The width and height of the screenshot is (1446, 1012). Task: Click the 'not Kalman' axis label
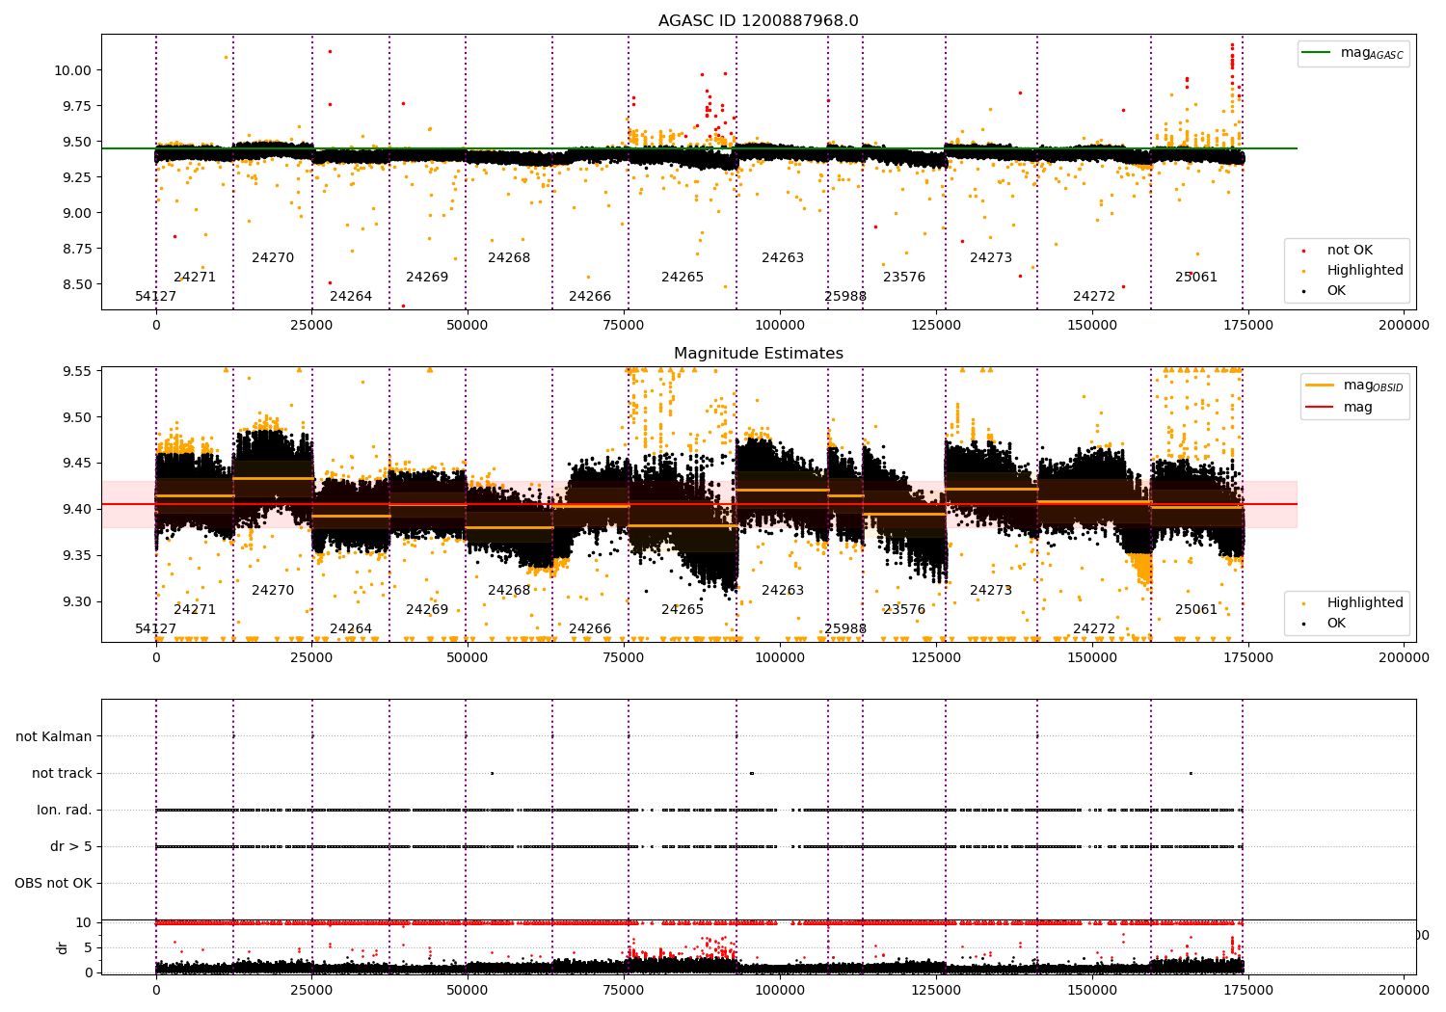pos(54,736)
